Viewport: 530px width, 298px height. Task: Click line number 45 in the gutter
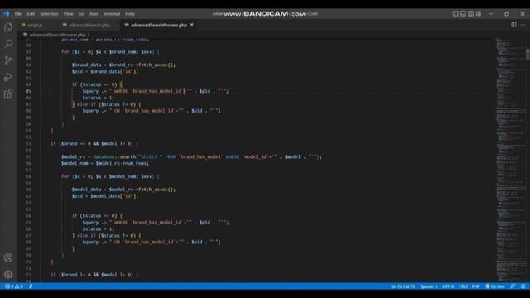click(x=28, y=91)
